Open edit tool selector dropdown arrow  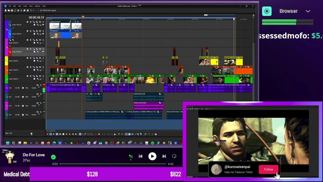pos(83,134)
